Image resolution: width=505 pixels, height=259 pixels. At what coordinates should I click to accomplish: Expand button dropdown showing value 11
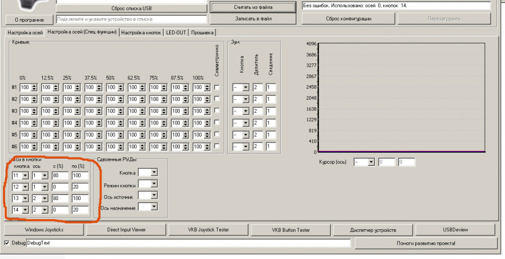(x=25, y=176)
